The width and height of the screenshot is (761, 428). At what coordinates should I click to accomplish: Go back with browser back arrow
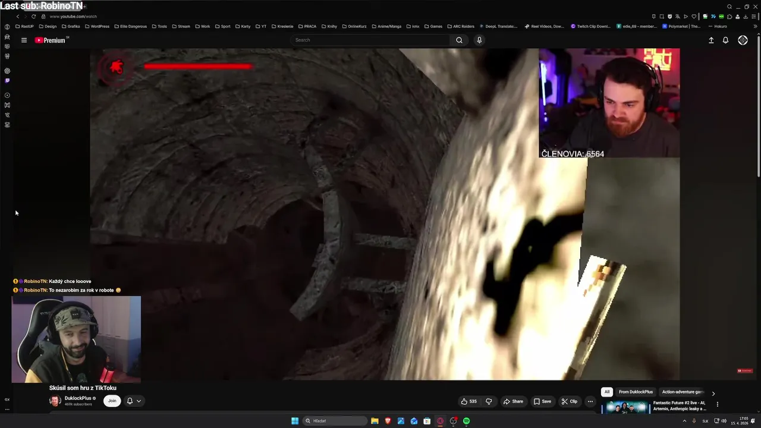coord(18,16)
